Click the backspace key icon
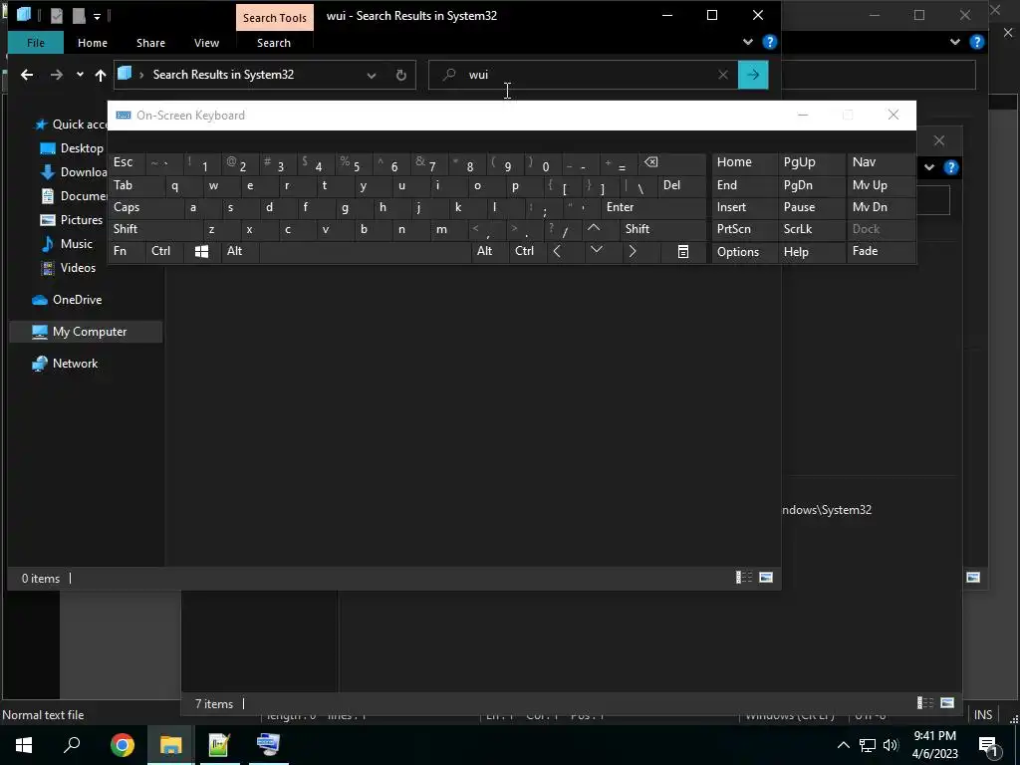The width and height of the screenshot is (1020, 765). point(672,163)
